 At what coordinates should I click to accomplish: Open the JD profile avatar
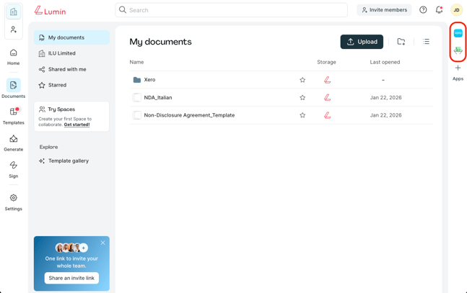click(x=456, y=10)
